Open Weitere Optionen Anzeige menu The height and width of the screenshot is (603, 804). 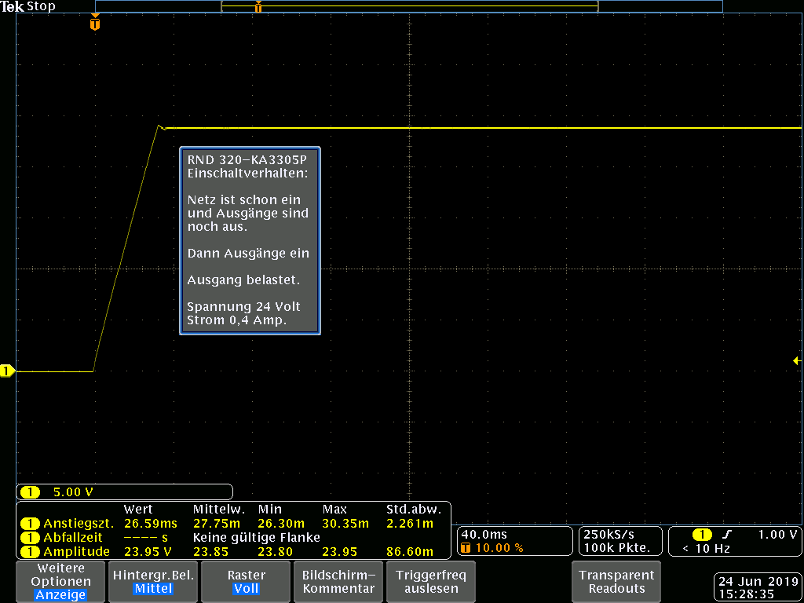(60, 582)
